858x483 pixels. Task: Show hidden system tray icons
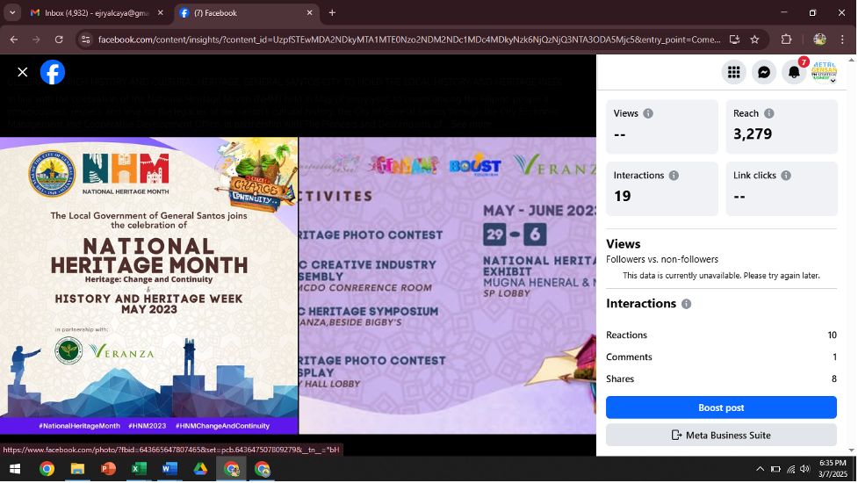point(760,469)
